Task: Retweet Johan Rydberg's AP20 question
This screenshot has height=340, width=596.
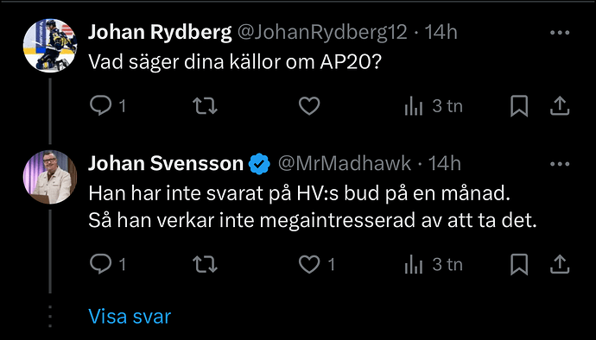Action: click(x=205, y=105)
